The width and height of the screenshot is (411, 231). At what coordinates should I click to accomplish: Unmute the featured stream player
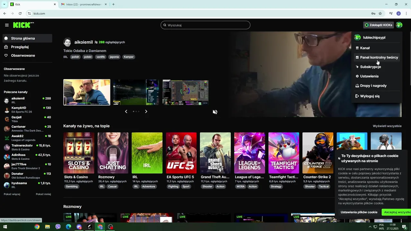215,112
